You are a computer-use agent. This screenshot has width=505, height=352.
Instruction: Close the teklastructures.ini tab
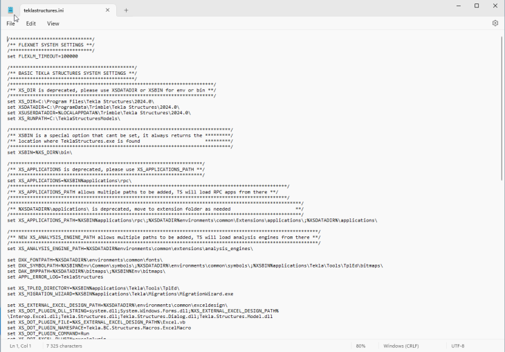click(x=107, y=10)
